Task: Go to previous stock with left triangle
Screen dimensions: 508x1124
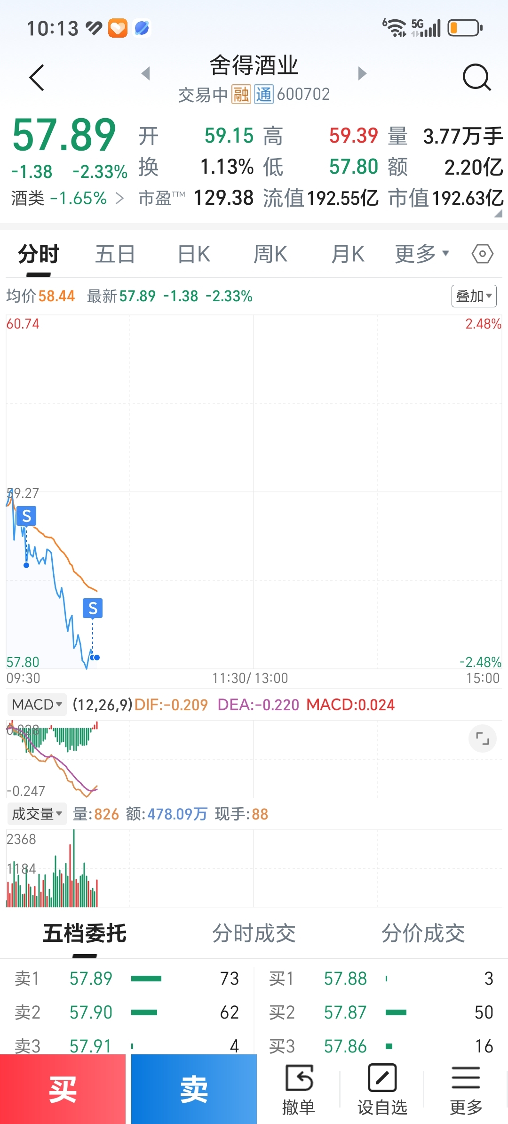Action: point(146,73)
